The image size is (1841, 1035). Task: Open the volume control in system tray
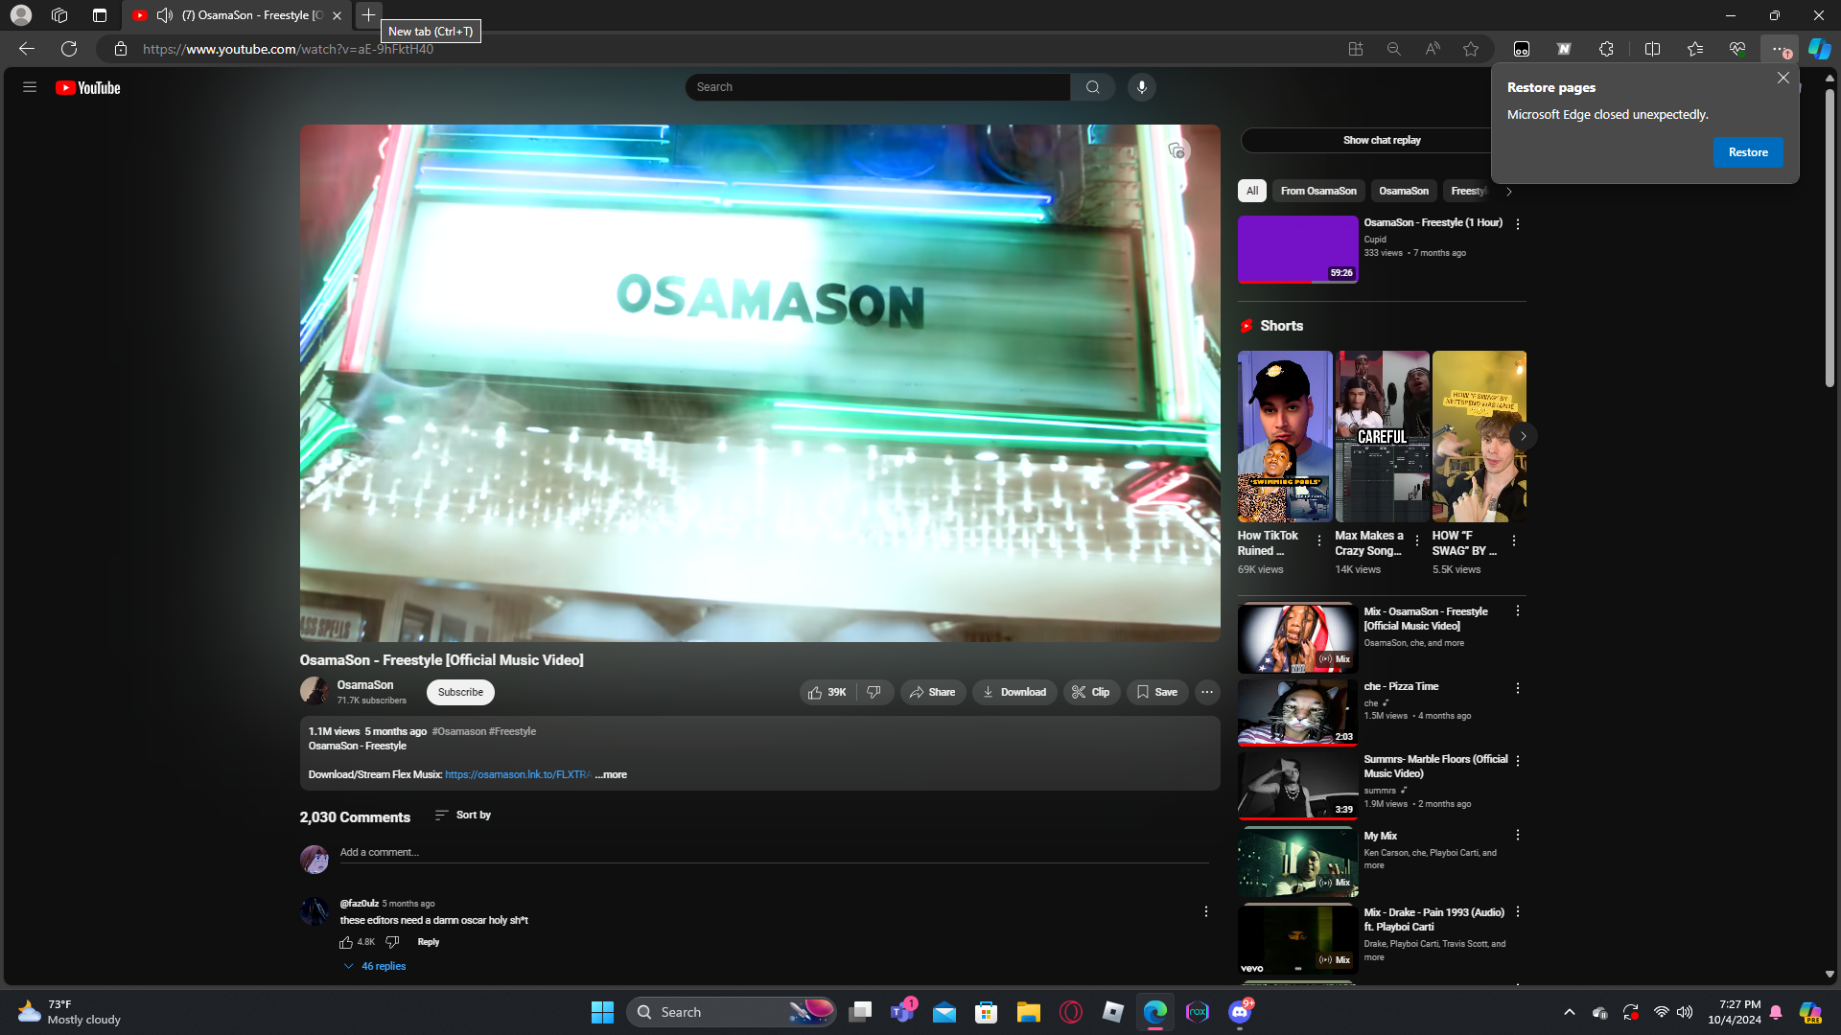coord(1685,1012)
